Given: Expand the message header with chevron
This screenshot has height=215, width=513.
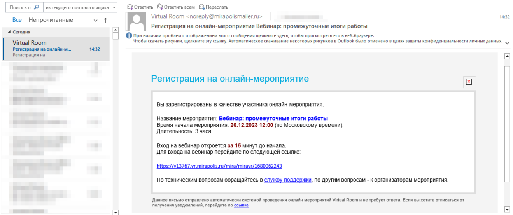Looking at the screenshot, I should pyautogui.click(x=507, y=43).
